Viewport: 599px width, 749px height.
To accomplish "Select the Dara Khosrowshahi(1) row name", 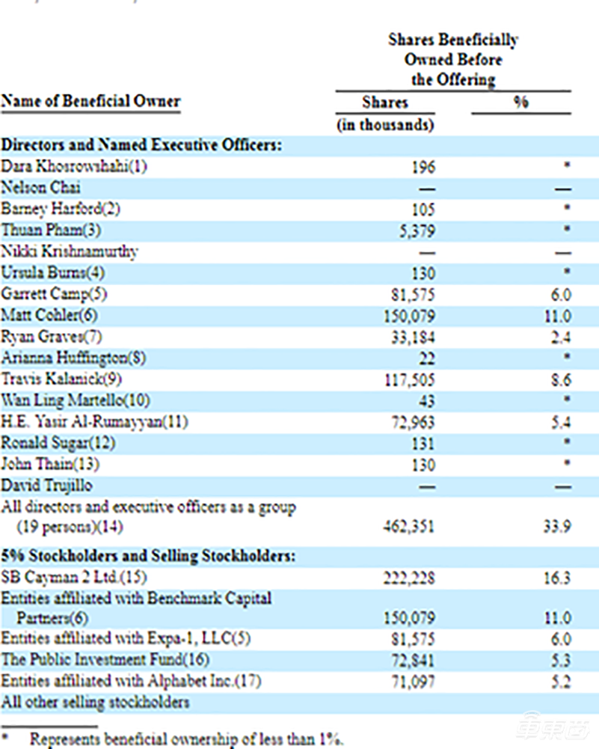I will (x=75, y=166).
